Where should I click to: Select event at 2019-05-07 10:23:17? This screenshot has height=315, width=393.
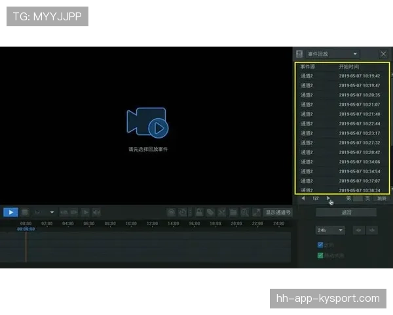click(343, 133)
